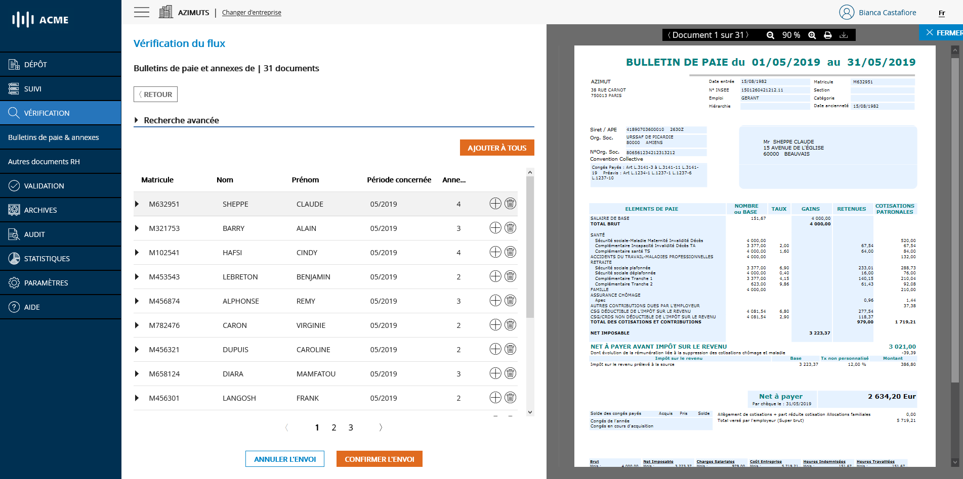
Task: Click the zoom out magnifier in document toolbar
Action: point(770,35)
